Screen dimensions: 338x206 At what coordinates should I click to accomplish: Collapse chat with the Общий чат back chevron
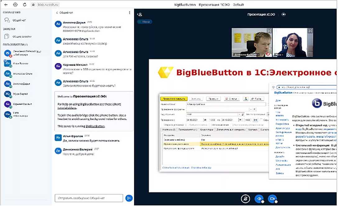tap(57, 13)
